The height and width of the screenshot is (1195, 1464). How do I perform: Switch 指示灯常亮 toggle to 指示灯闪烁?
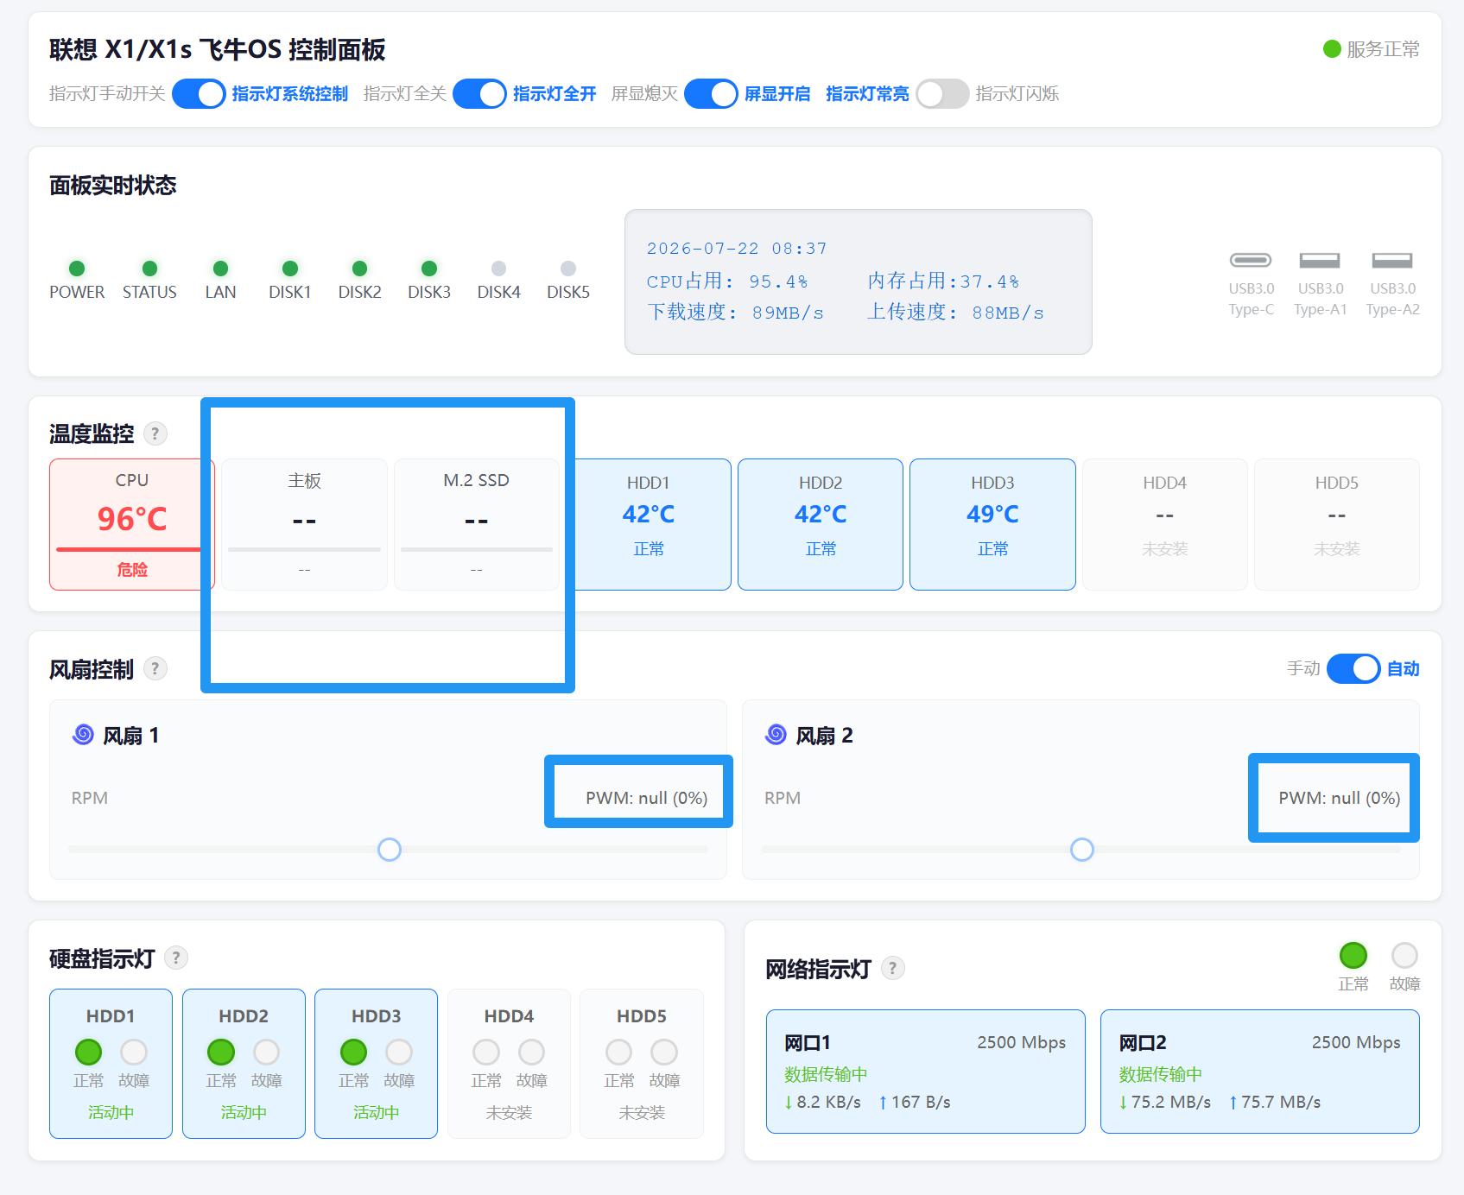942,94
